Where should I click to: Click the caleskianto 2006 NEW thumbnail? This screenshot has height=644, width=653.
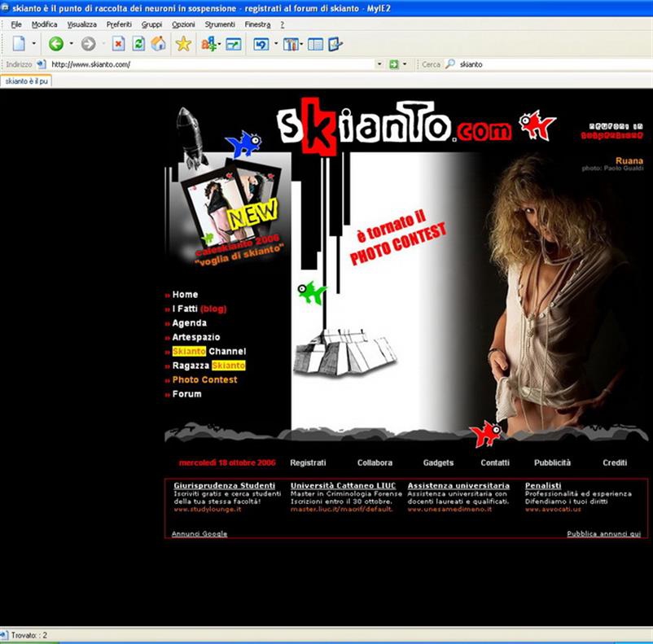tap(231, 210)
